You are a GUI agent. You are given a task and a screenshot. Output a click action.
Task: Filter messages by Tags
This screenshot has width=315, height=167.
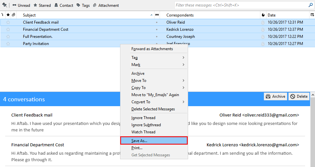tap(83, 5)
